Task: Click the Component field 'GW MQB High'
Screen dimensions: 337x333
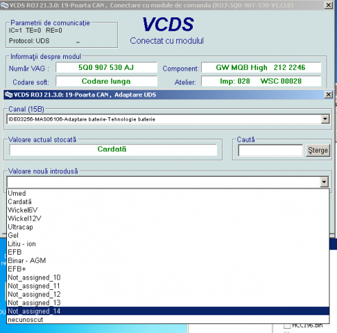Action: tap(261, 67)
